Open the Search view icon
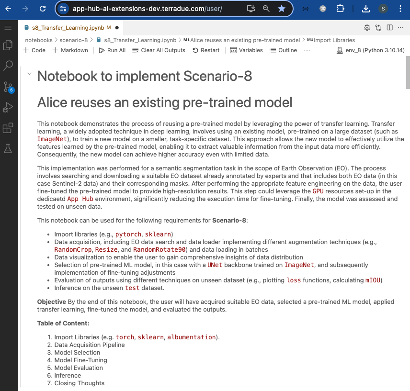This screenshot has height=391, width=410. pyautogui.click(x=8, y=66)
